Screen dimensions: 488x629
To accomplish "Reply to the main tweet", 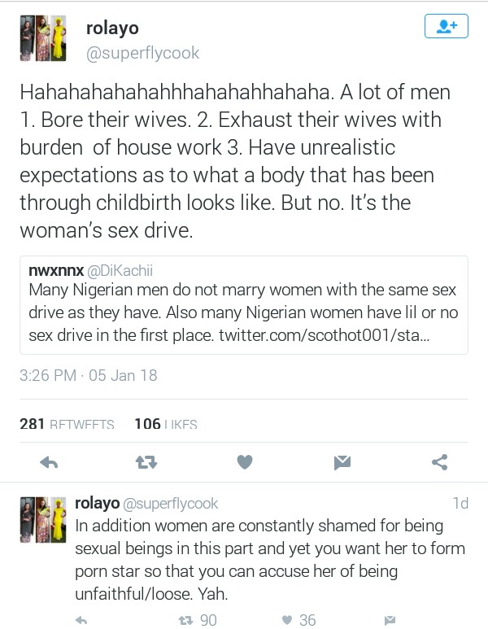I will pyautogui.click(x=49, y=462).
